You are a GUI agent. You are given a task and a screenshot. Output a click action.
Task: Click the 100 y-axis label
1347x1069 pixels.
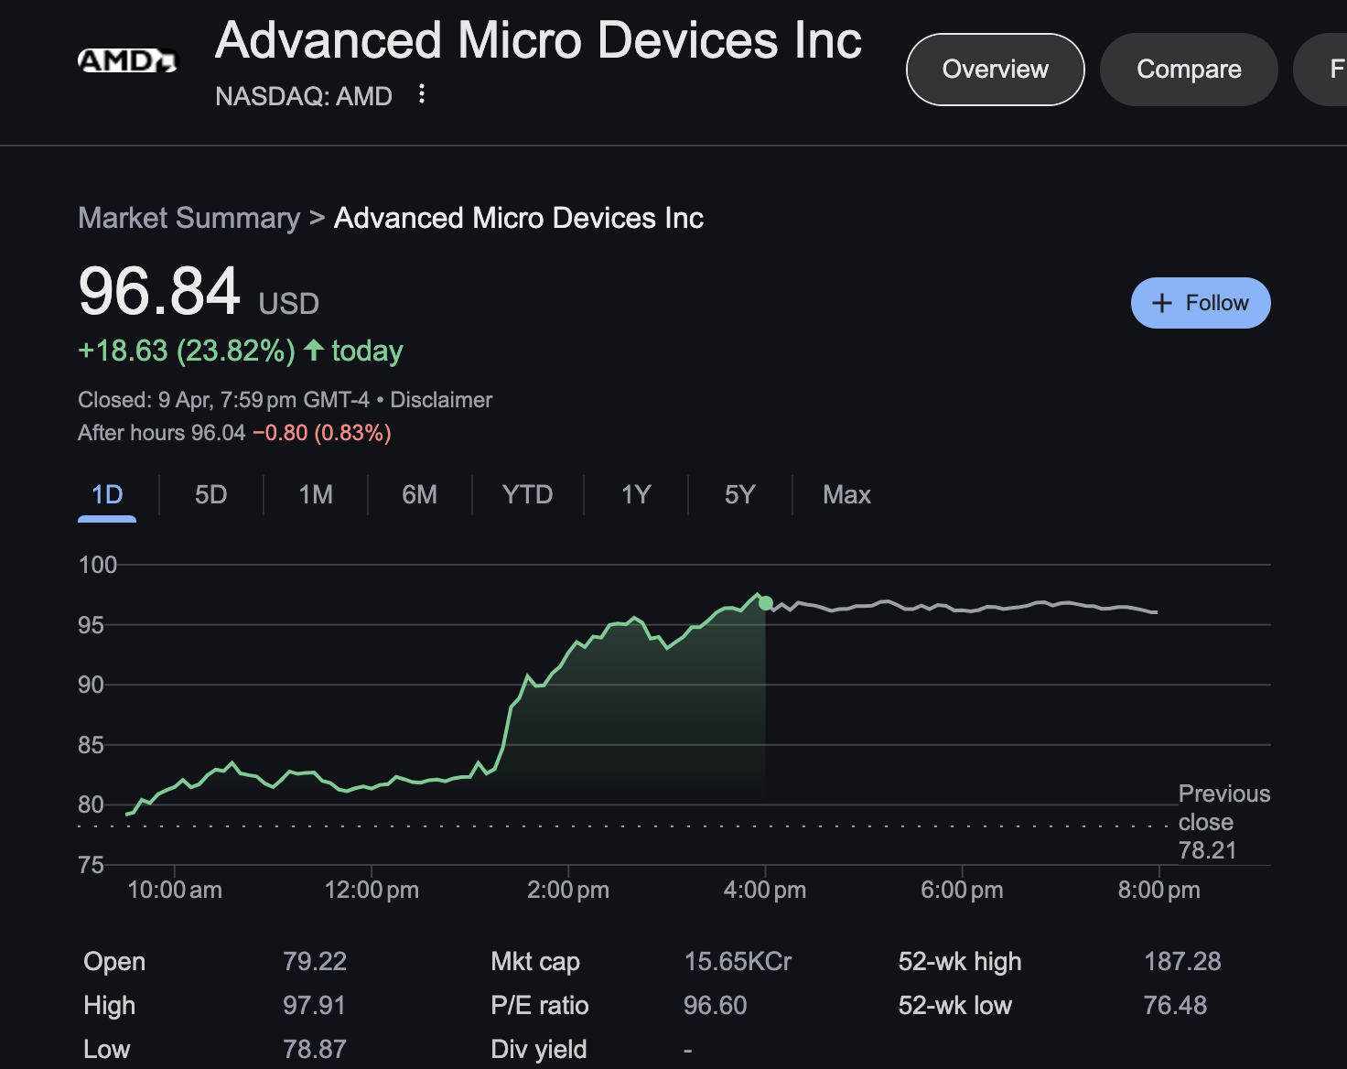click(98, 565)
